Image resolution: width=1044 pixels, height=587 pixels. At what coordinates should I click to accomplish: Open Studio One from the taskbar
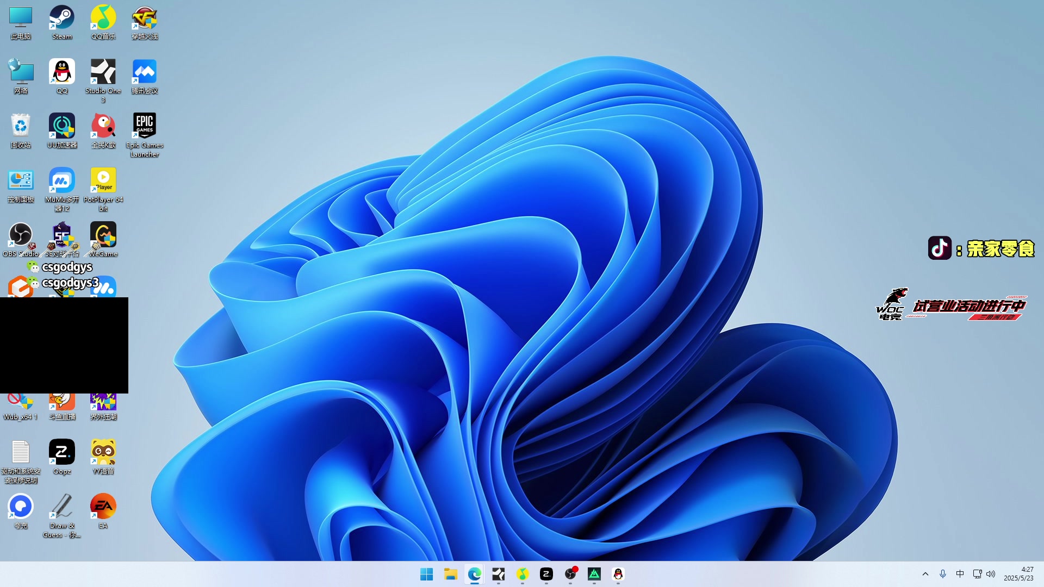tap(499, 574)
